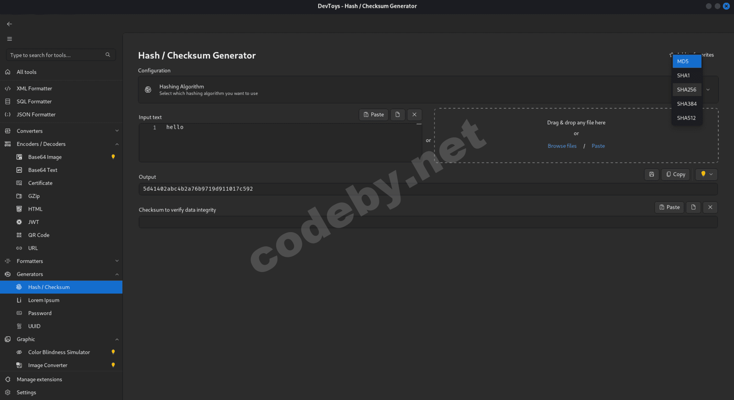The image size is (734, 400).
Task: Open All tools in the sidebar
Action: point(61,72)
